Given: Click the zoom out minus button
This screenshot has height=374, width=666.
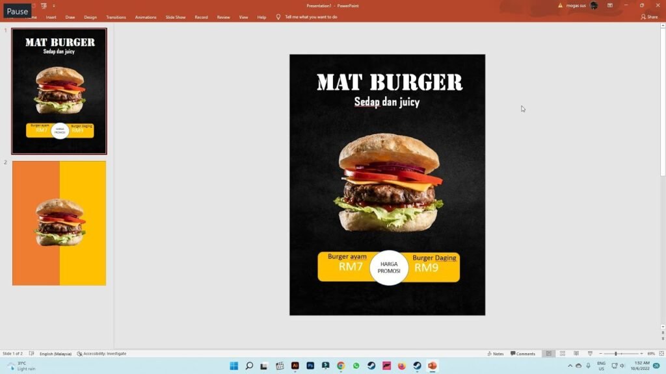Looking at the screenshot, I should coord(600,354).
